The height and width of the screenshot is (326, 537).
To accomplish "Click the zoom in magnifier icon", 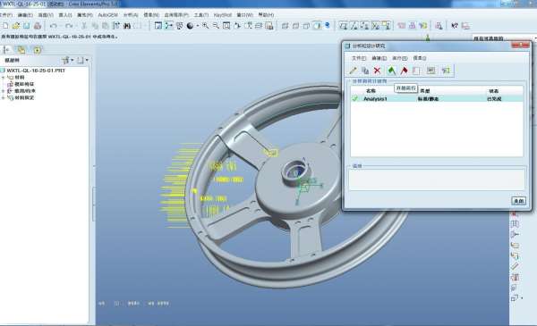I will click(205, 26).
